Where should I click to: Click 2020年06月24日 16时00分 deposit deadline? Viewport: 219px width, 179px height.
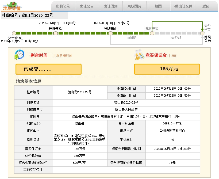(x=173, y=149)
